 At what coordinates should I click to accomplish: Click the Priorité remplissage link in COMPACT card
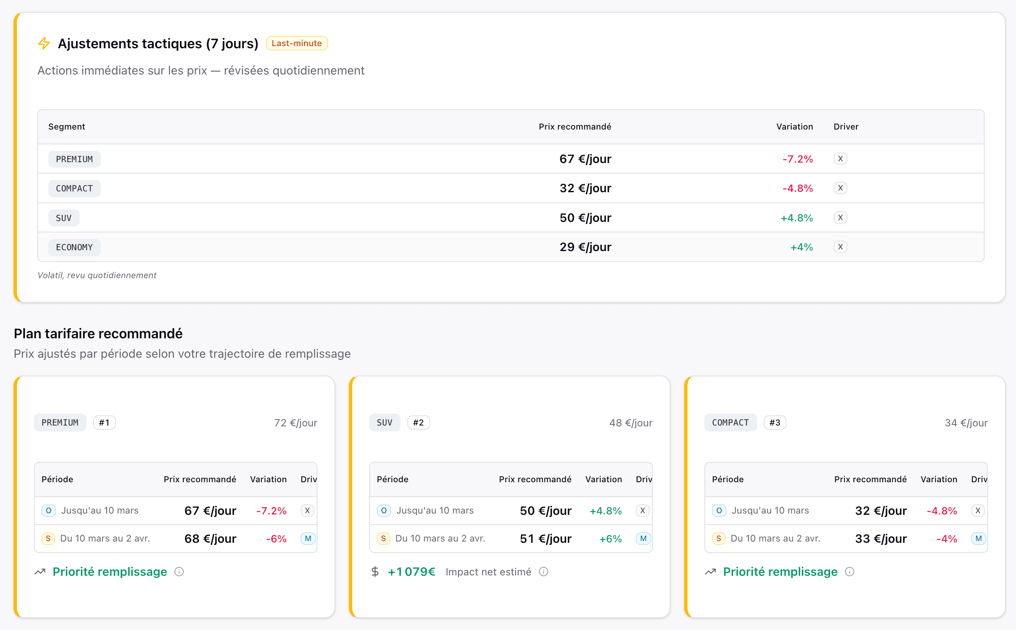pyautogui.click(x=780, y=572)
